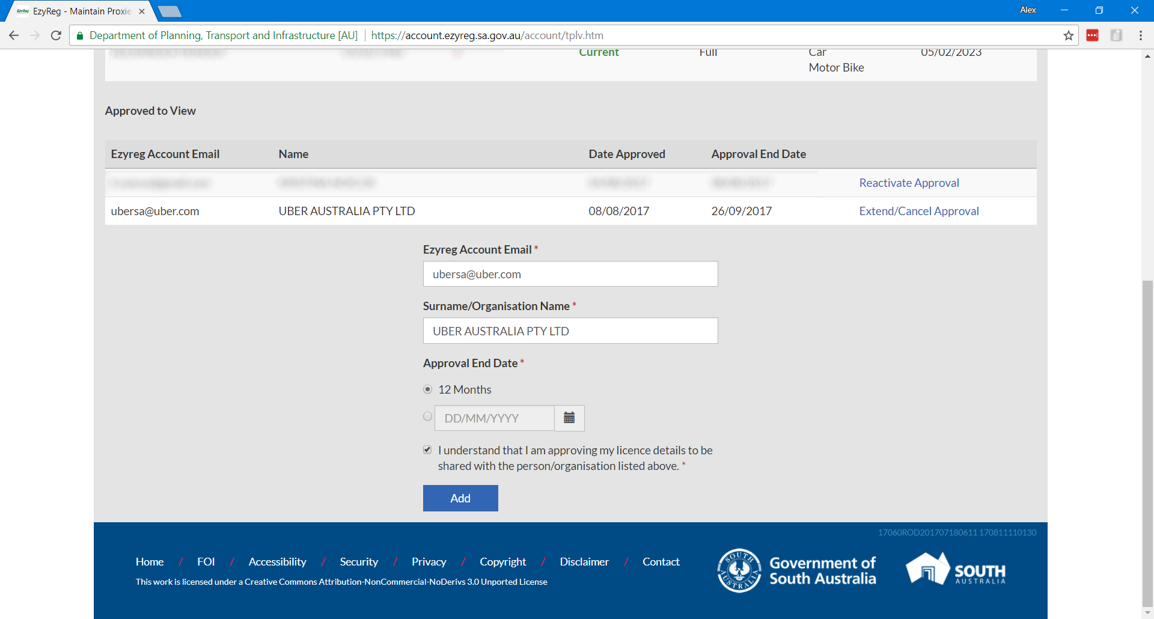This screenshot has height=619, width=1154.
Task: Click the DD/MM/YYYY date field
Action: click(494, 418)
